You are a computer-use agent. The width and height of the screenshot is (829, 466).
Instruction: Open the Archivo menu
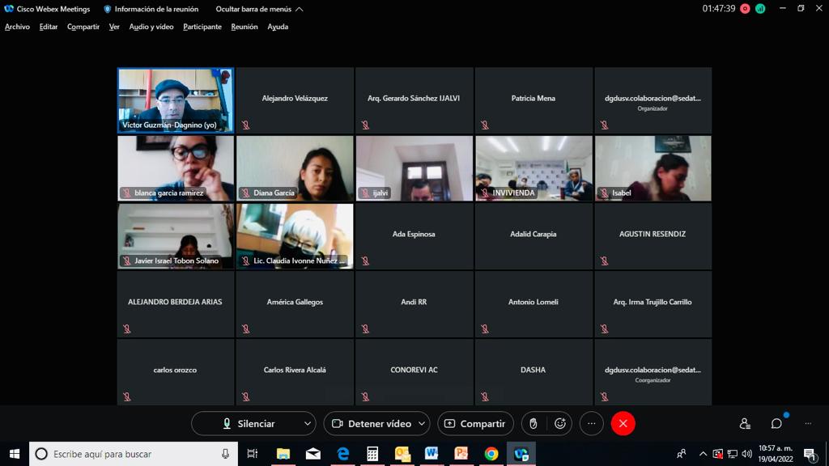pos(17,27)
